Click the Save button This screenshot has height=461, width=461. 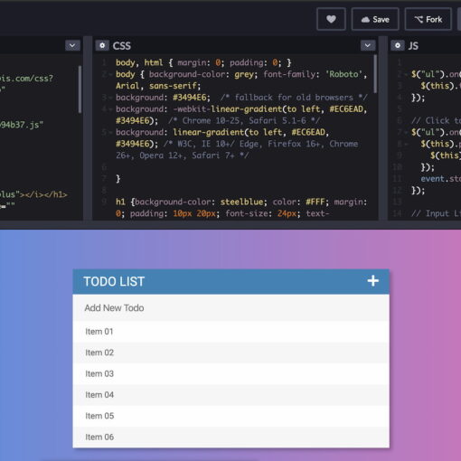(x=375, y=20)
